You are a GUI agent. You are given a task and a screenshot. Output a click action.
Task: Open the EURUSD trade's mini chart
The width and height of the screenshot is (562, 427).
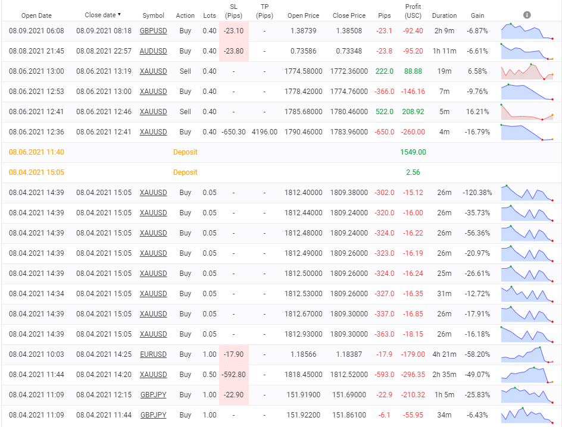527,354
